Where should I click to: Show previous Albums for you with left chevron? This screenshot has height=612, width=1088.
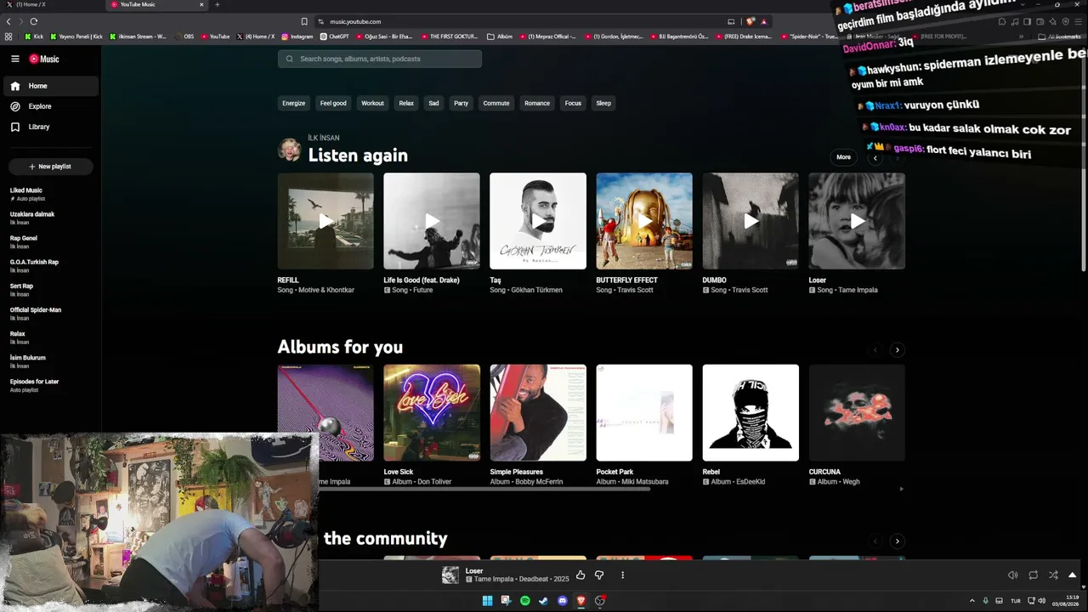click(x=875, y=350)
